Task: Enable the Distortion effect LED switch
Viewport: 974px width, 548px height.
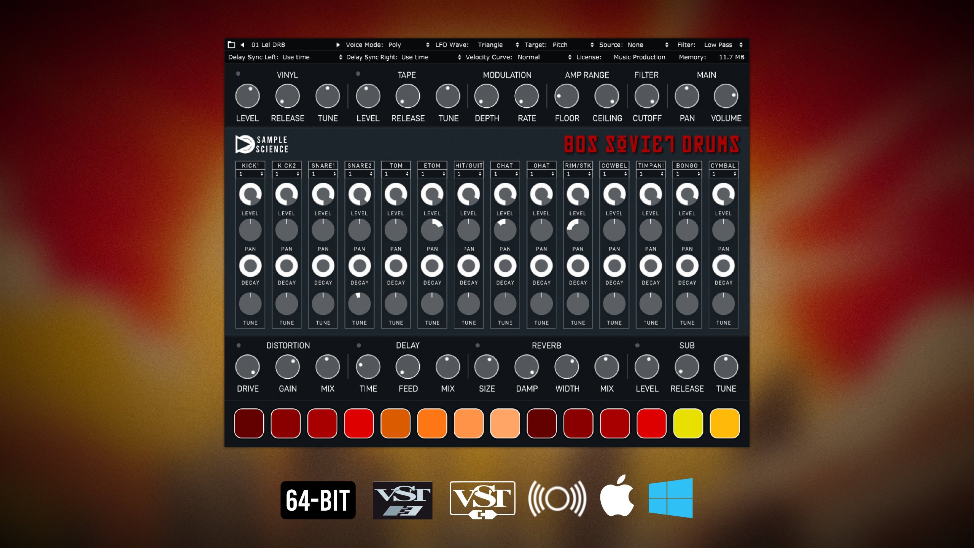Action: click(x=239, y=345)
